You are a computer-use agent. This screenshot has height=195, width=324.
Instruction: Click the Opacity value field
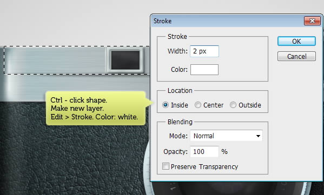click(x=204, y=152)
